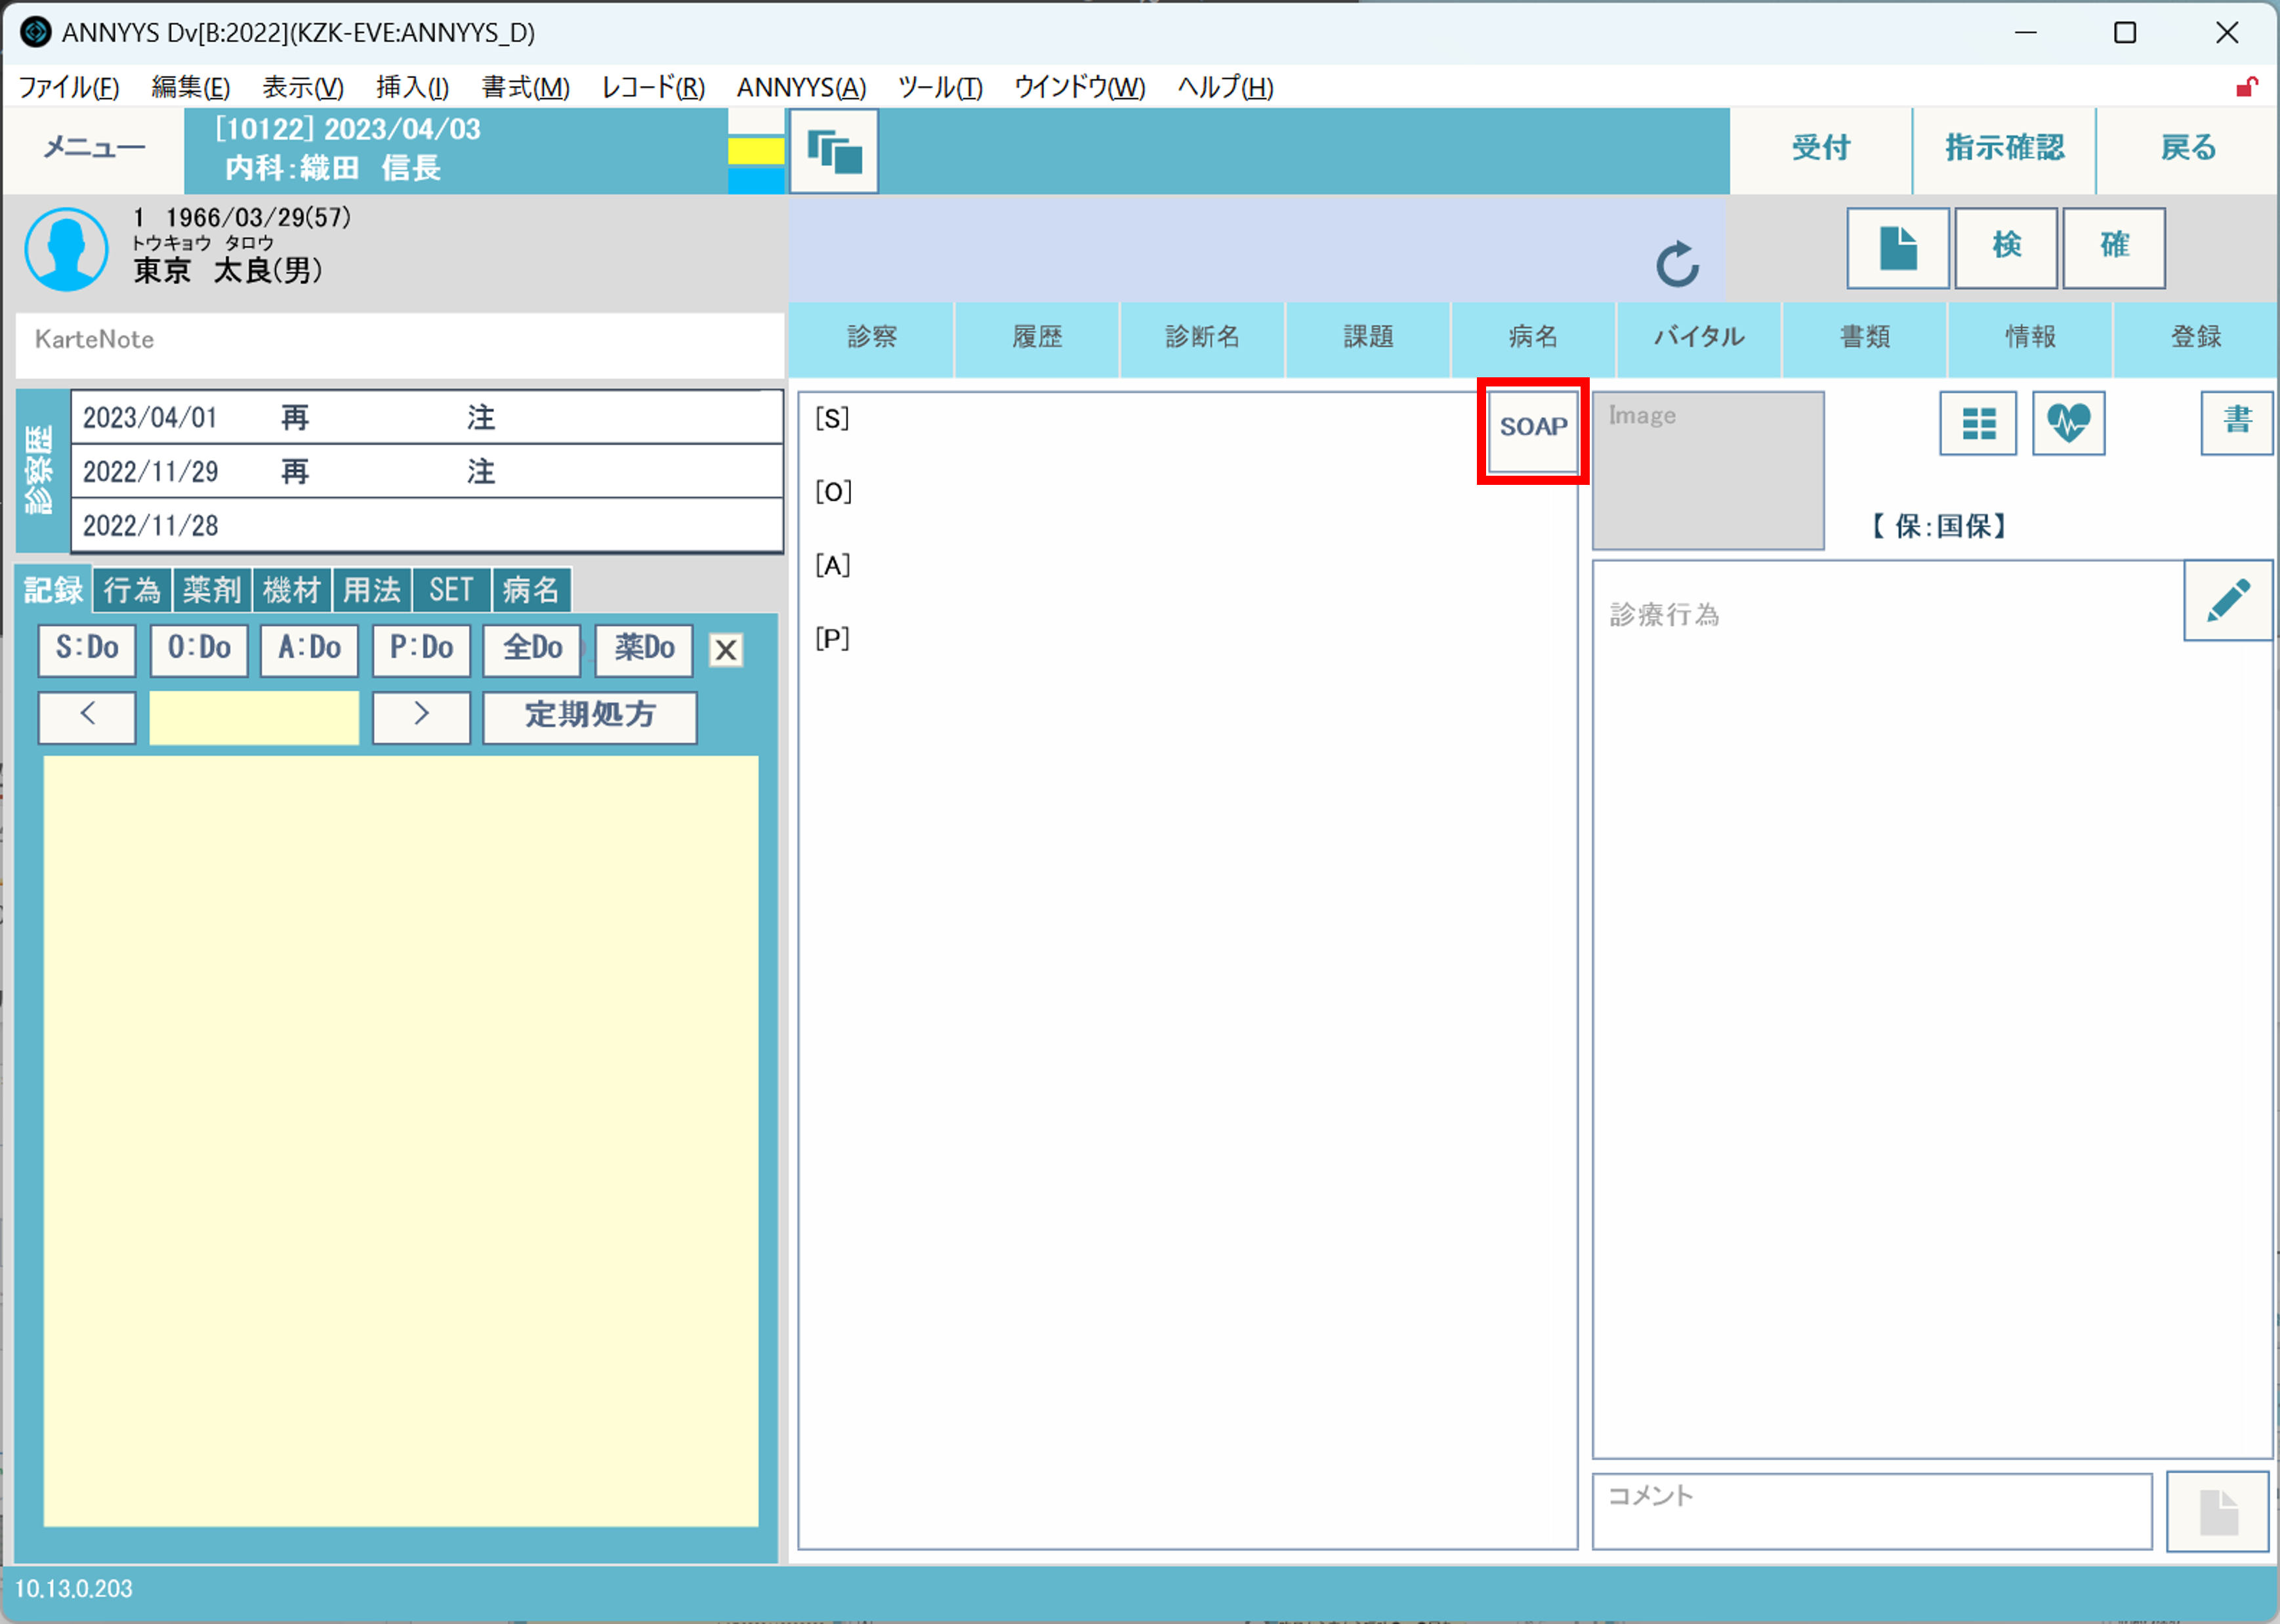Click the yellow color block in header
2280x1624 pixels.
(756, 151)
